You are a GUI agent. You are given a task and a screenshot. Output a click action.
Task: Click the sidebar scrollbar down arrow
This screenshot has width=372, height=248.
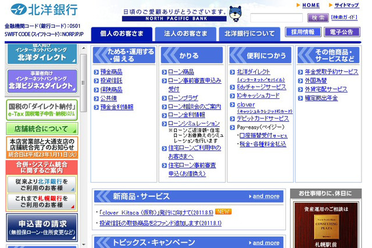pyautogui.click(x=84, y=245)
